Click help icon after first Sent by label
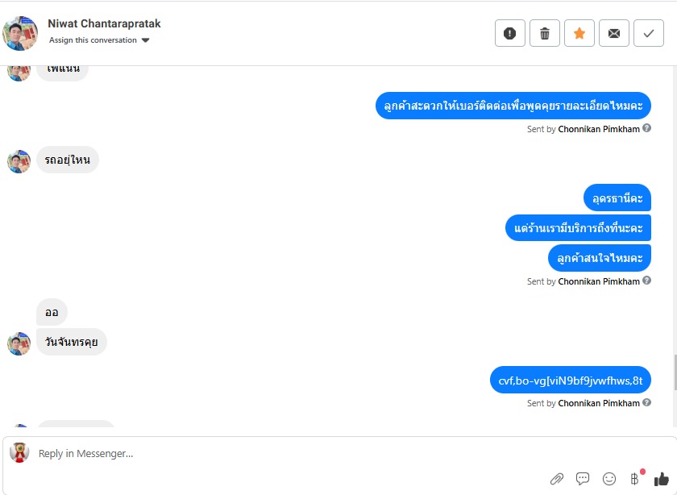 point(646,128)
